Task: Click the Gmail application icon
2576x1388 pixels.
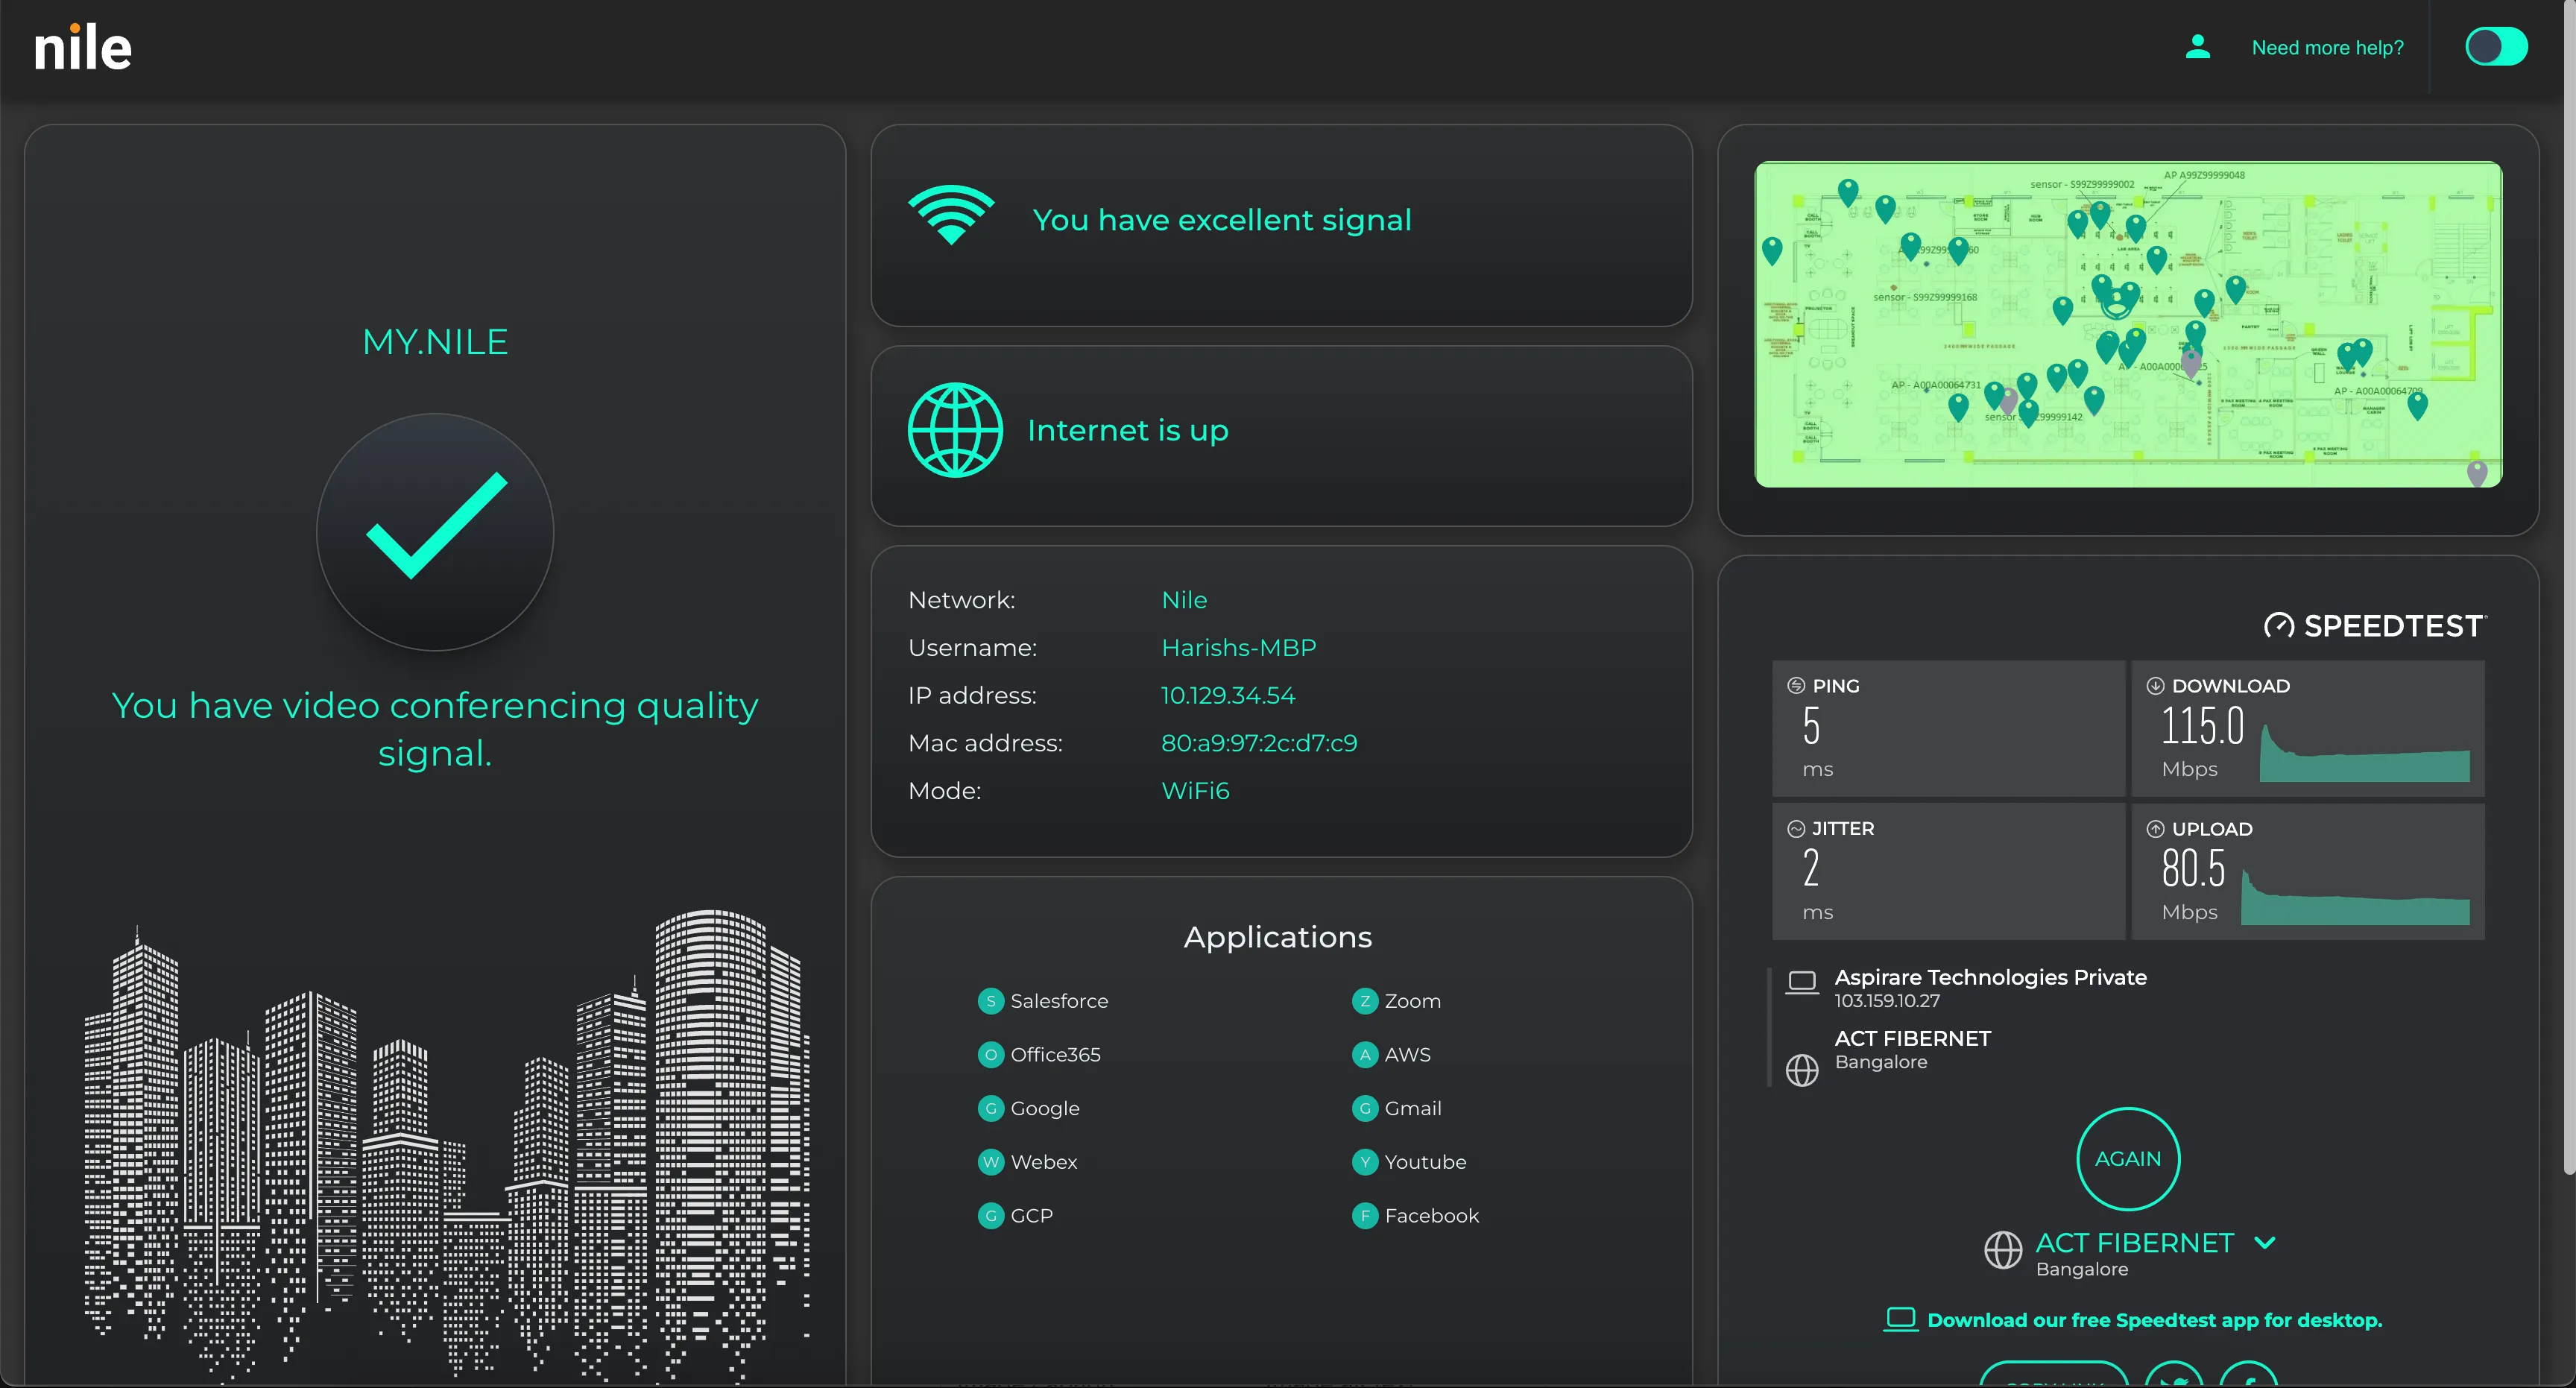Action: (x=1364, y=1109)
